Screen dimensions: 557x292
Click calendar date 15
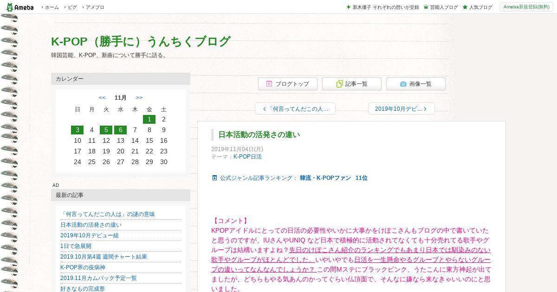point(149,140)
